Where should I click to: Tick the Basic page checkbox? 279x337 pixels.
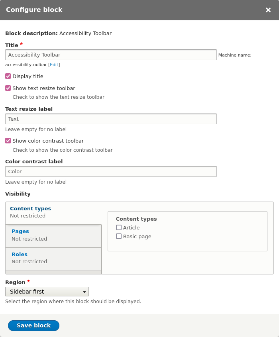tap(119, 236)
